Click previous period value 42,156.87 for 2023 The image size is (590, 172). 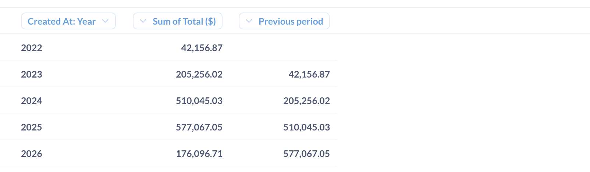point(309,74)
